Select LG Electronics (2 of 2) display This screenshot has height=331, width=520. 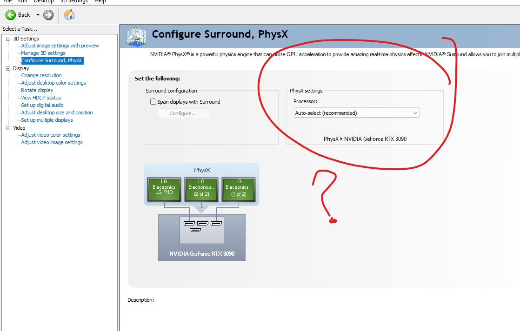[x=201, y=190]
